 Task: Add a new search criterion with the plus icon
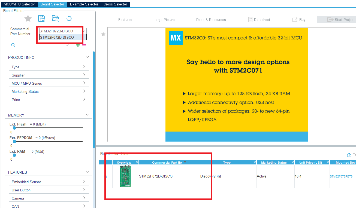(x=78, y=45)
